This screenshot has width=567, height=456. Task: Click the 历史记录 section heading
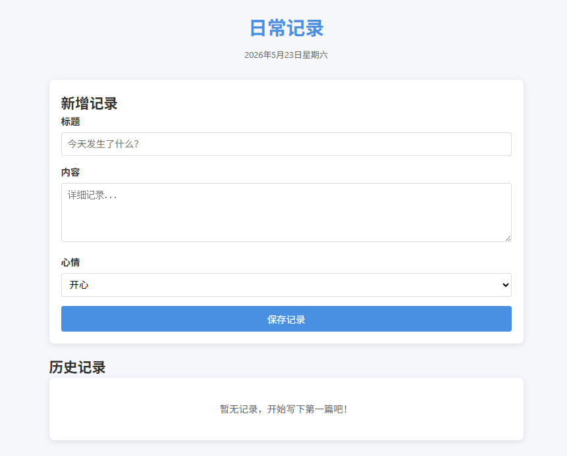pos(78,367)
